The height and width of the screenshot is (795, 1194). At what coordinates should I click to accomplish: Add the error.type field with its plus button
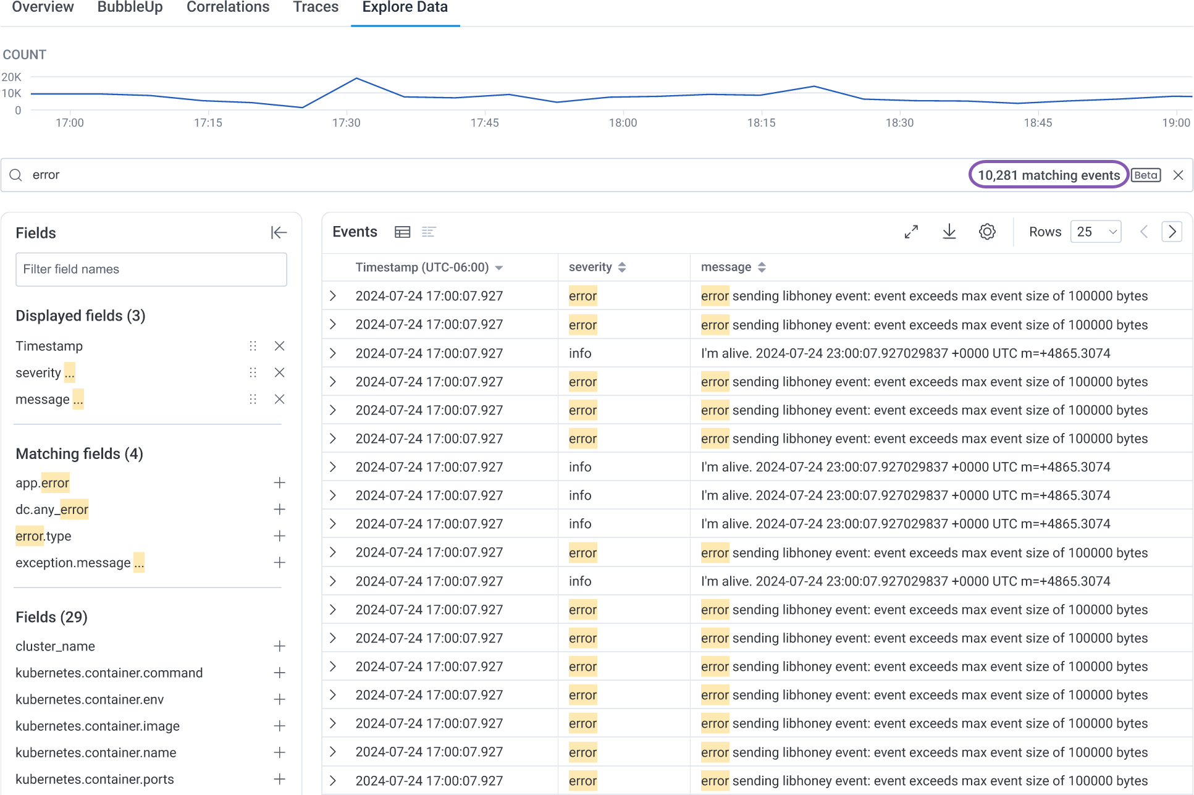[x=279, y=536]
